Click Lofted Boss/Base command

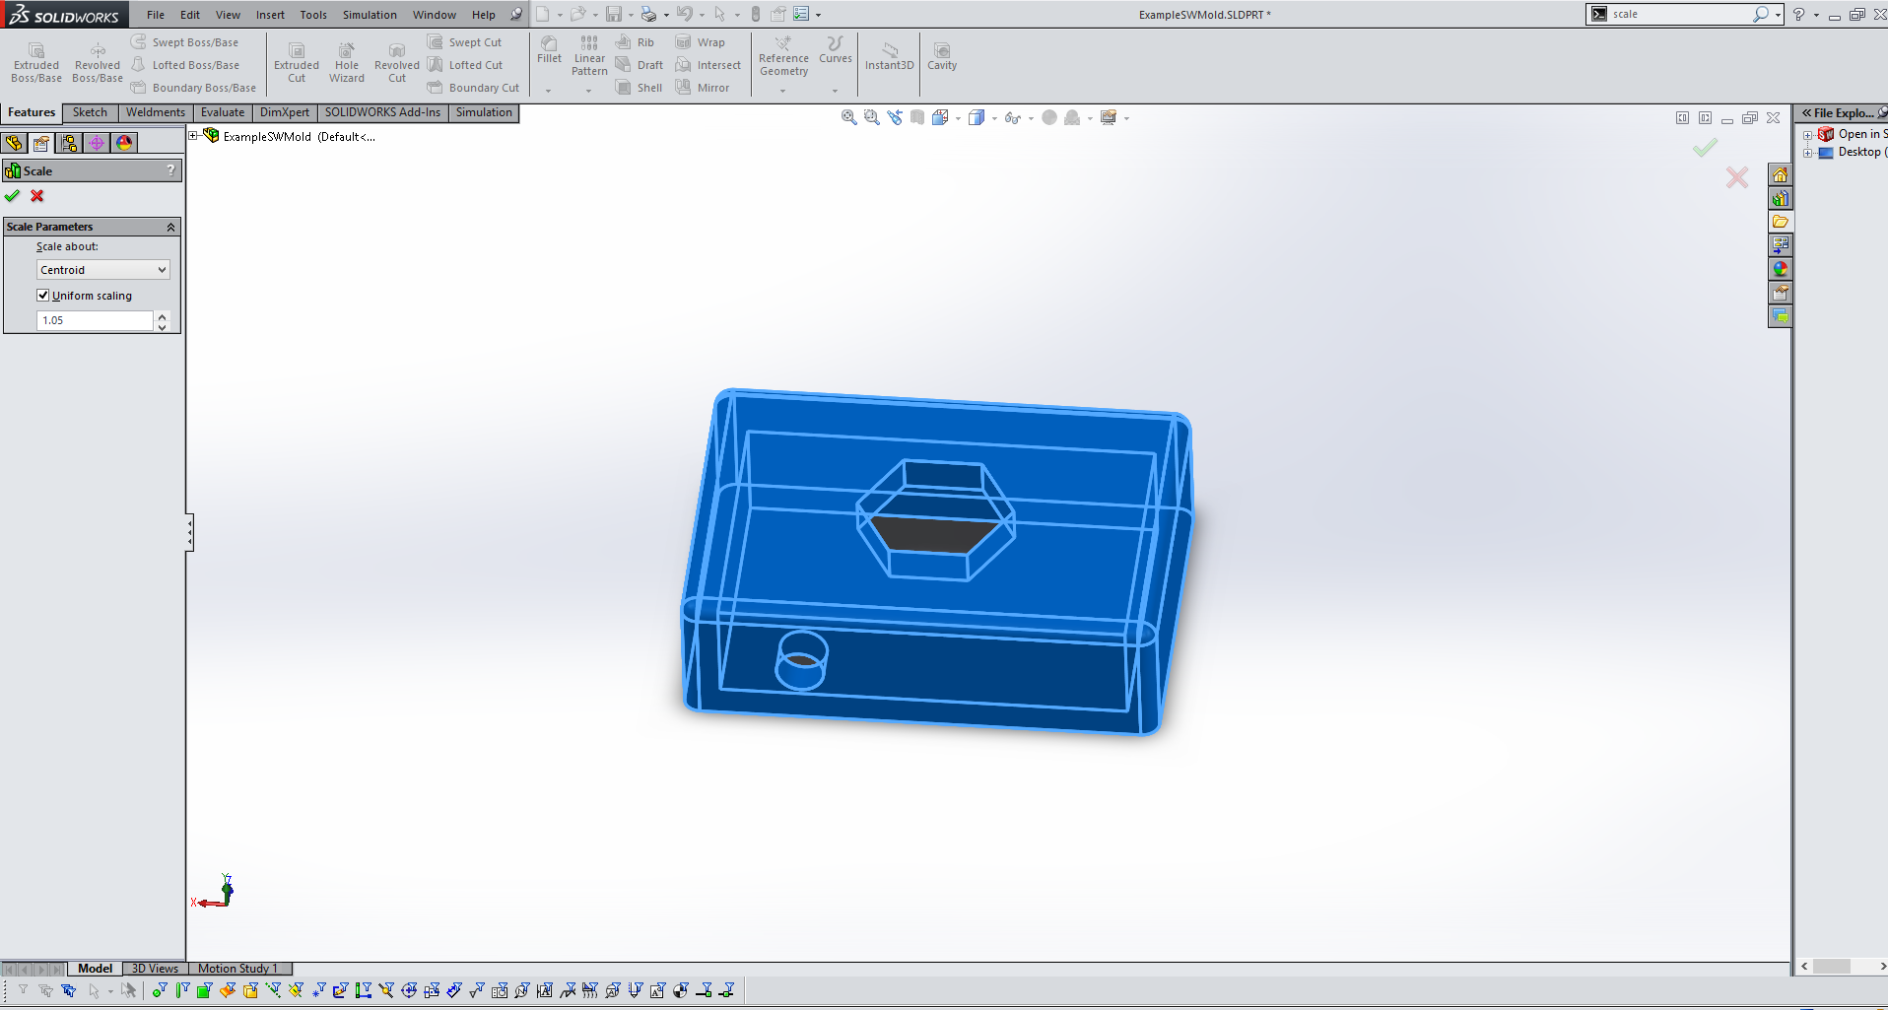click(185, 65)
